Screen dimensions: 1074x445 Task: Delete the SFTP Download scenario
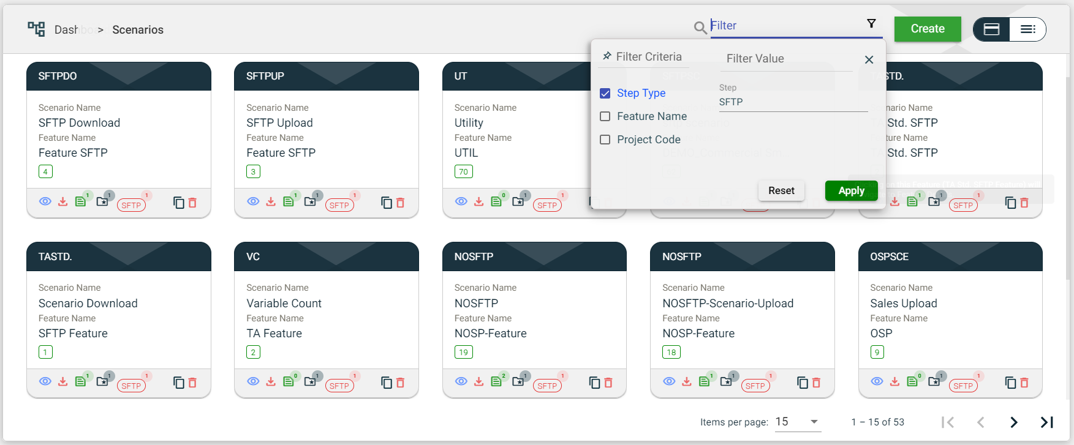coord(192,203)
